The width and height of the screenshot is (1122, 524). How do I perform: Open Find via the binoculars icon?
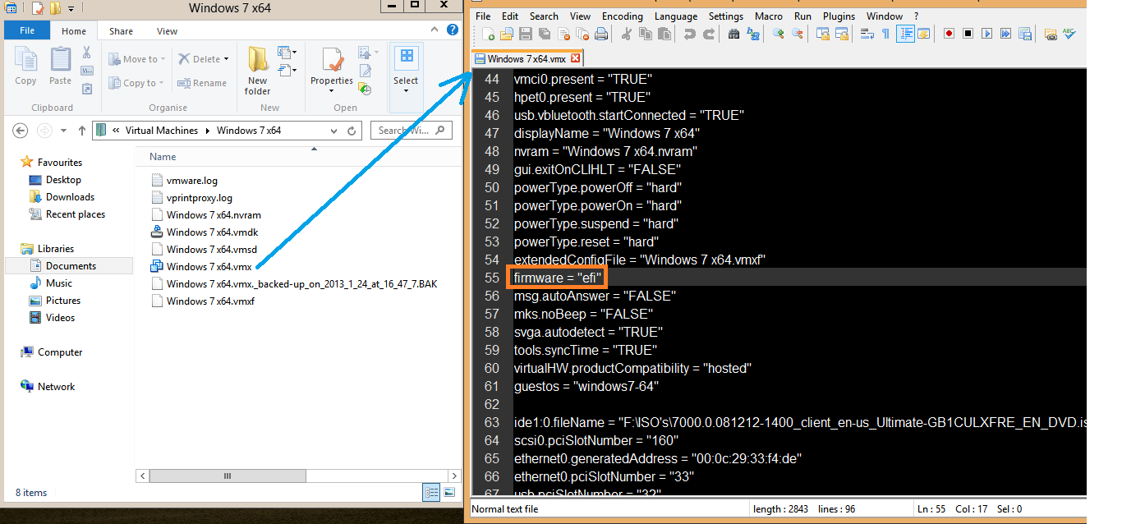(733, 34)
